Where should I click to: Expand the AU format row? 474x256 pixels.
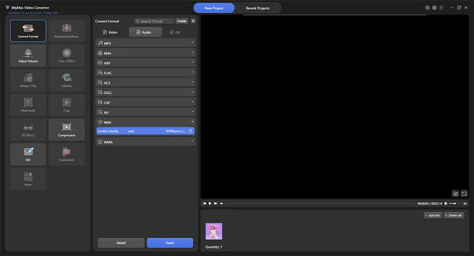click(145, 112)
